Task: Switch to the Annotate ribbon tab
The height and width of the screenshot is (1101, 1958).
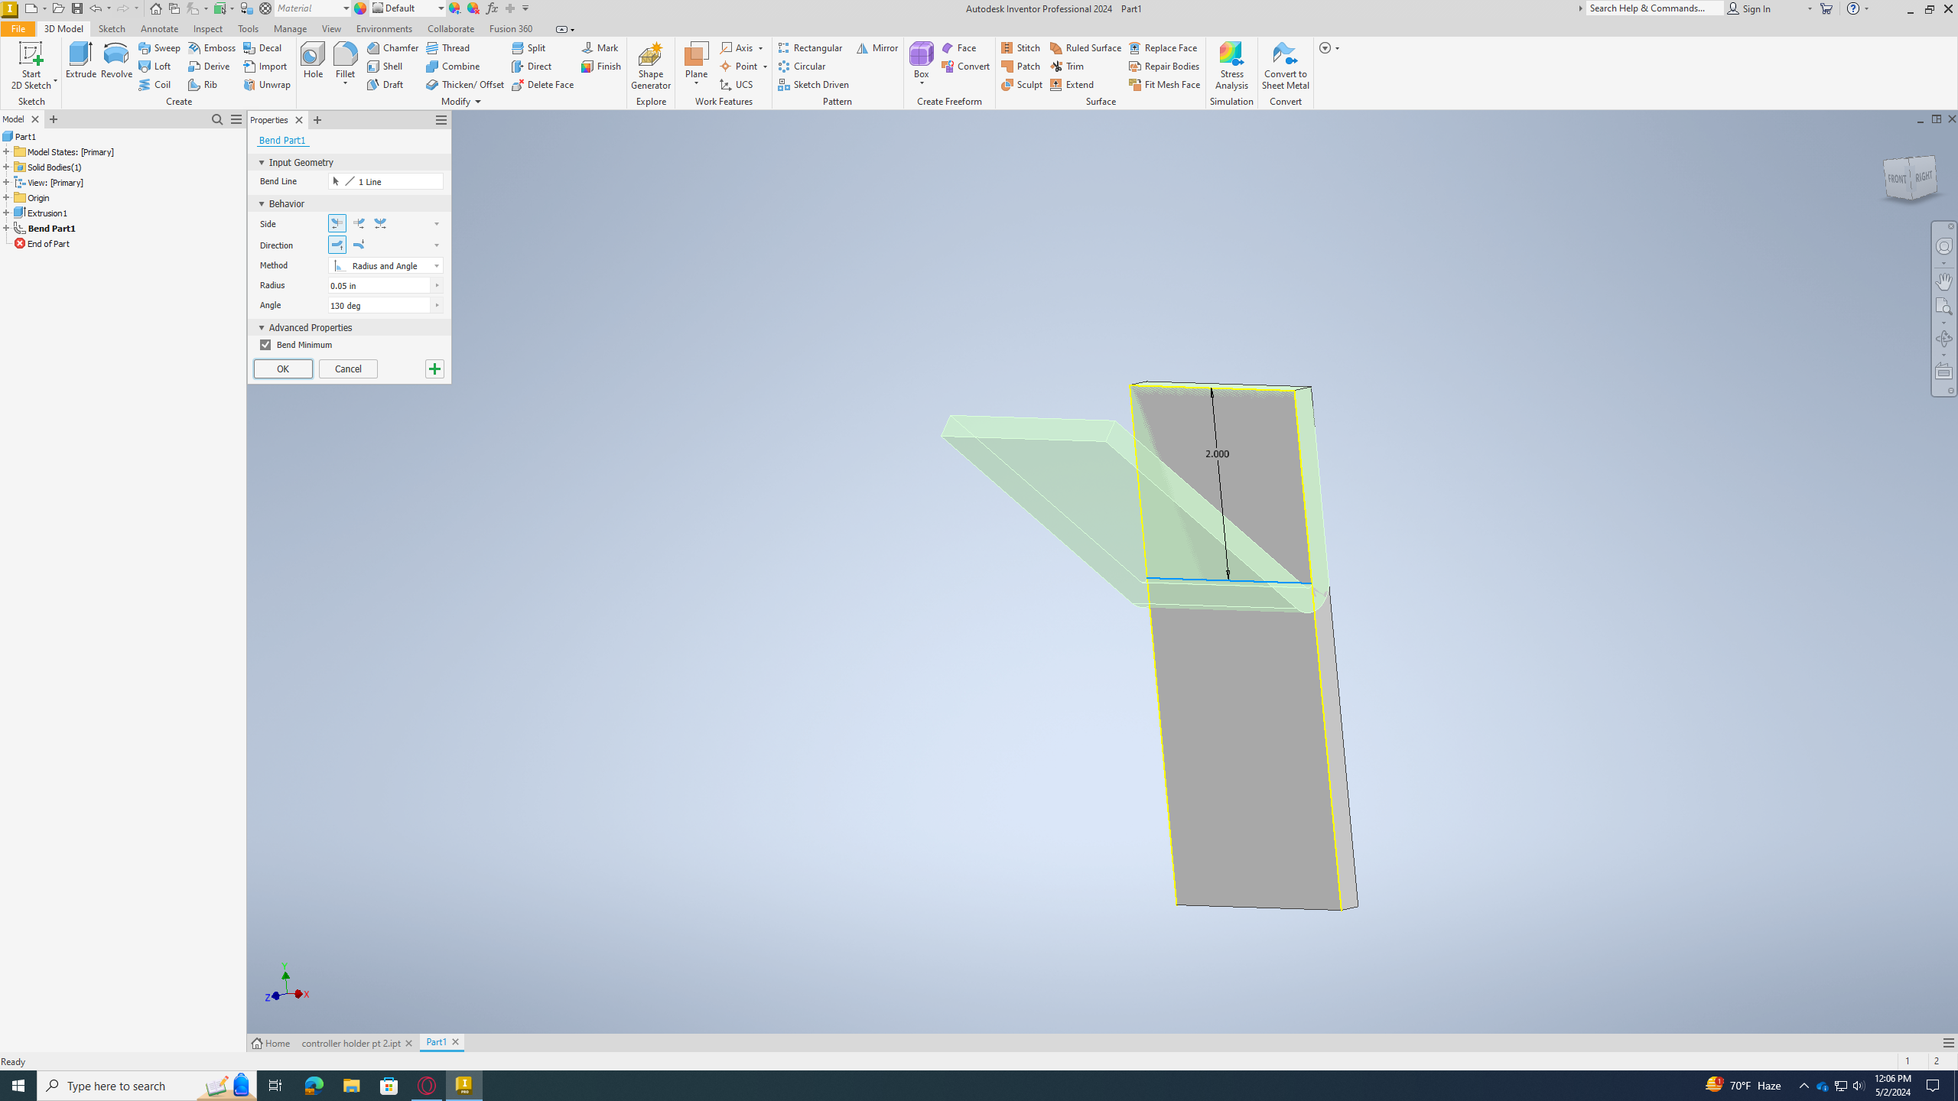Action: tap(159, 28)
